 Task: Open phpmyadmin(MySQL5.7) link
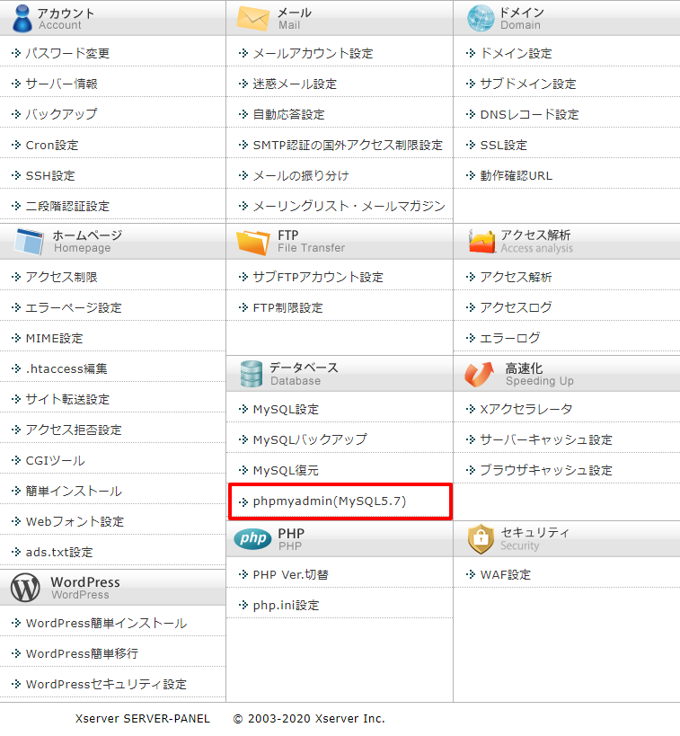point(330,501)
